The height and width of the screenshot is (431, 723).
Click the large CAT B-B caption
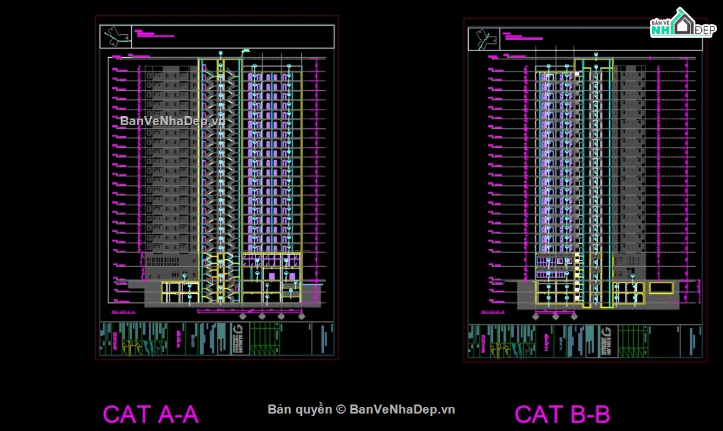[562, 415]
